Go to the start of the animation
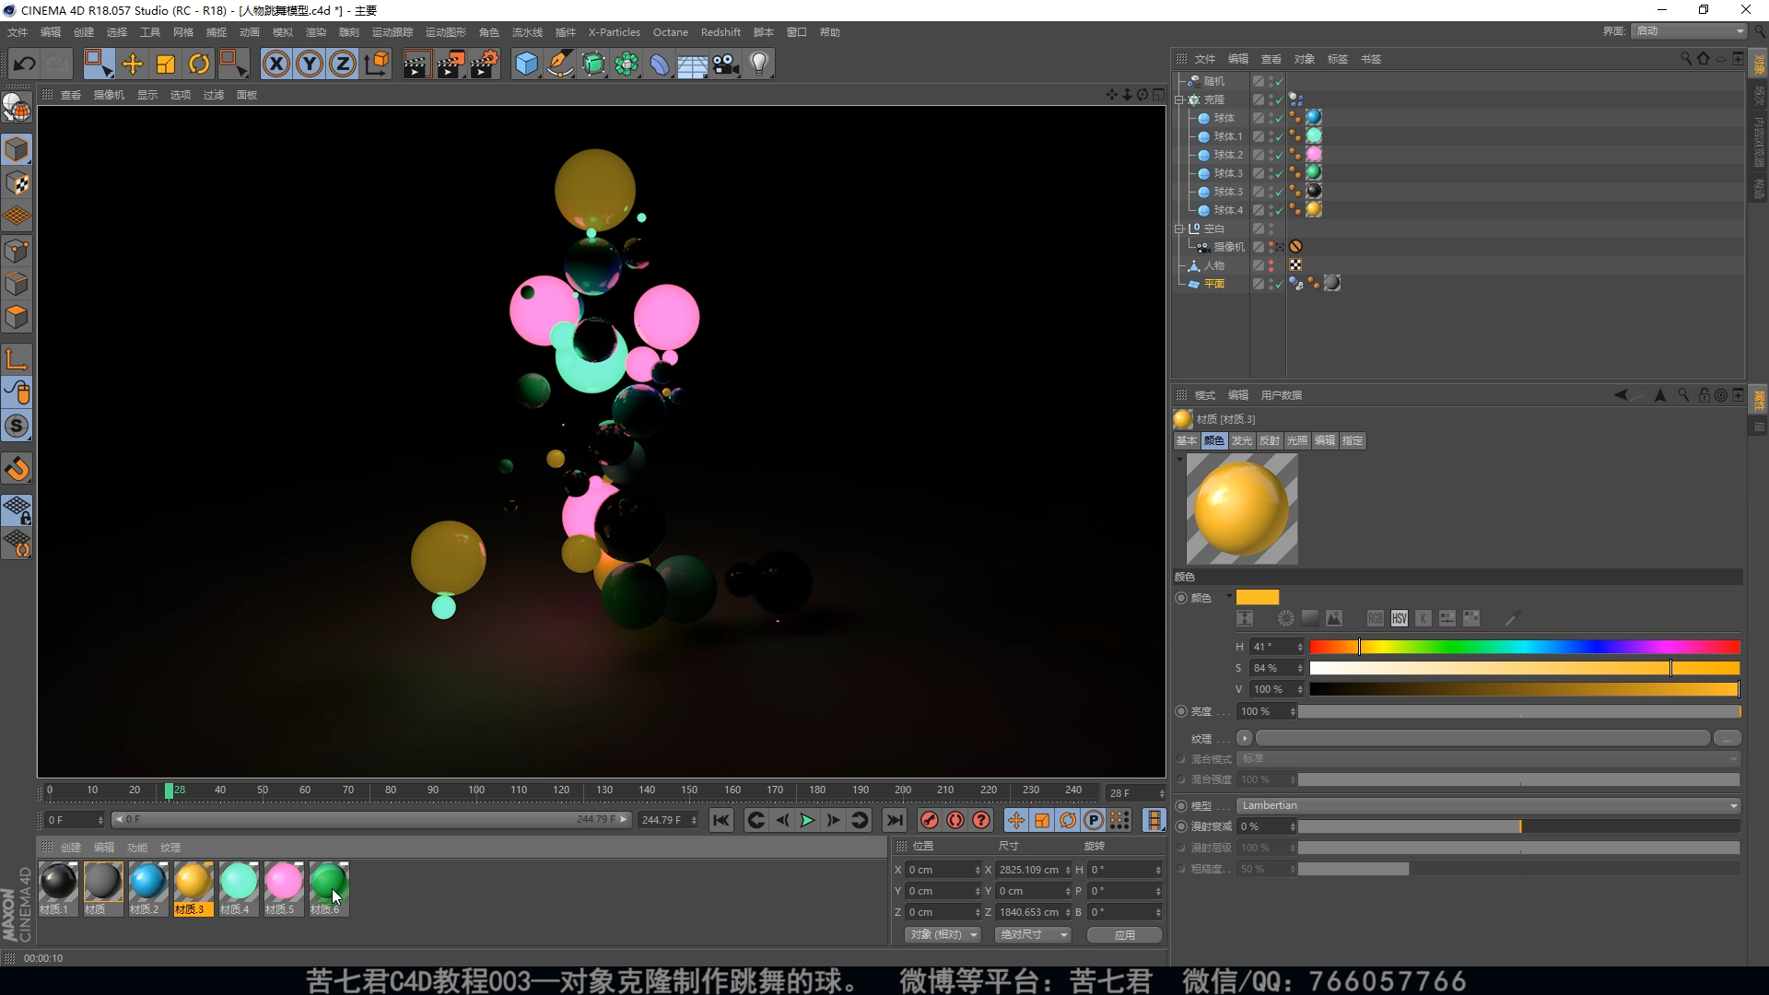Screen dimensions: 1769x995 (721, 820)
